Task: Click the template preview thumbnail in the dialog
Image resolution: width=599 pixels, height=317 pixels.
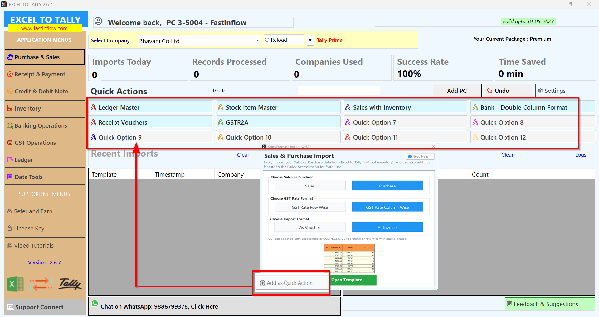Action: click(x=349, y=258)
